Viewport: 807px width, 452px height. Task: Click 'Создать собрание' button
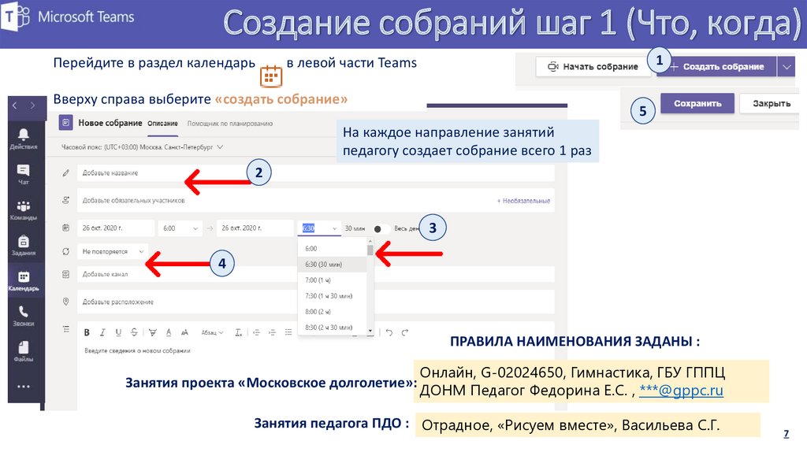pyautogui.click(x=717, y=67)
